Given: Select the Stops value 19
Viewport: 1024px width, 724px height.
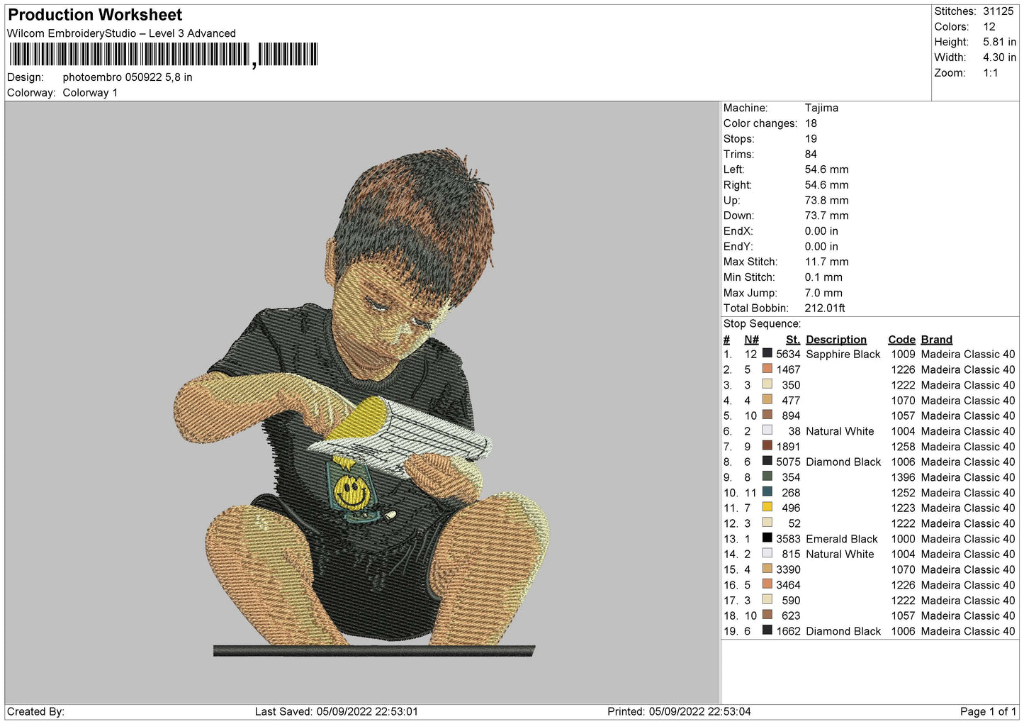Looking at the screenshot, I should coord(811,139).
